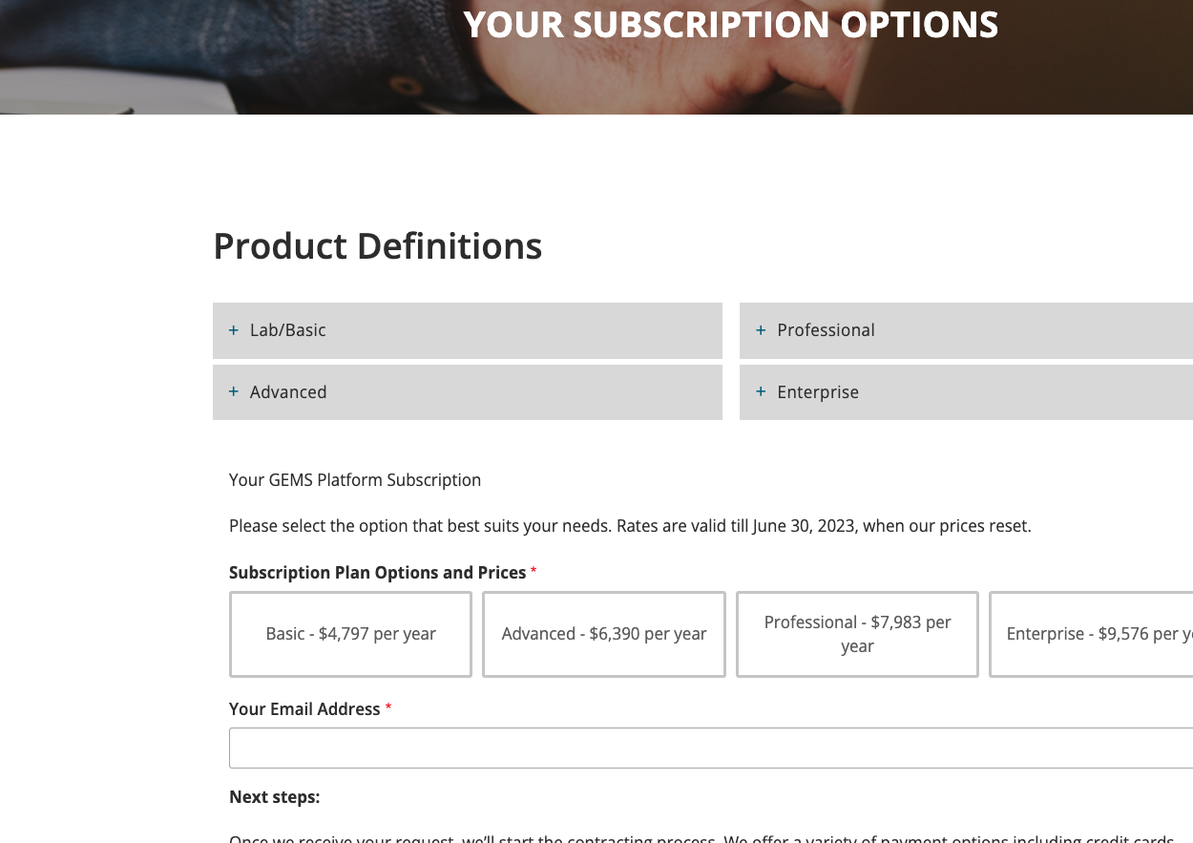Open the Enterprise product definition label

point(818,392)
